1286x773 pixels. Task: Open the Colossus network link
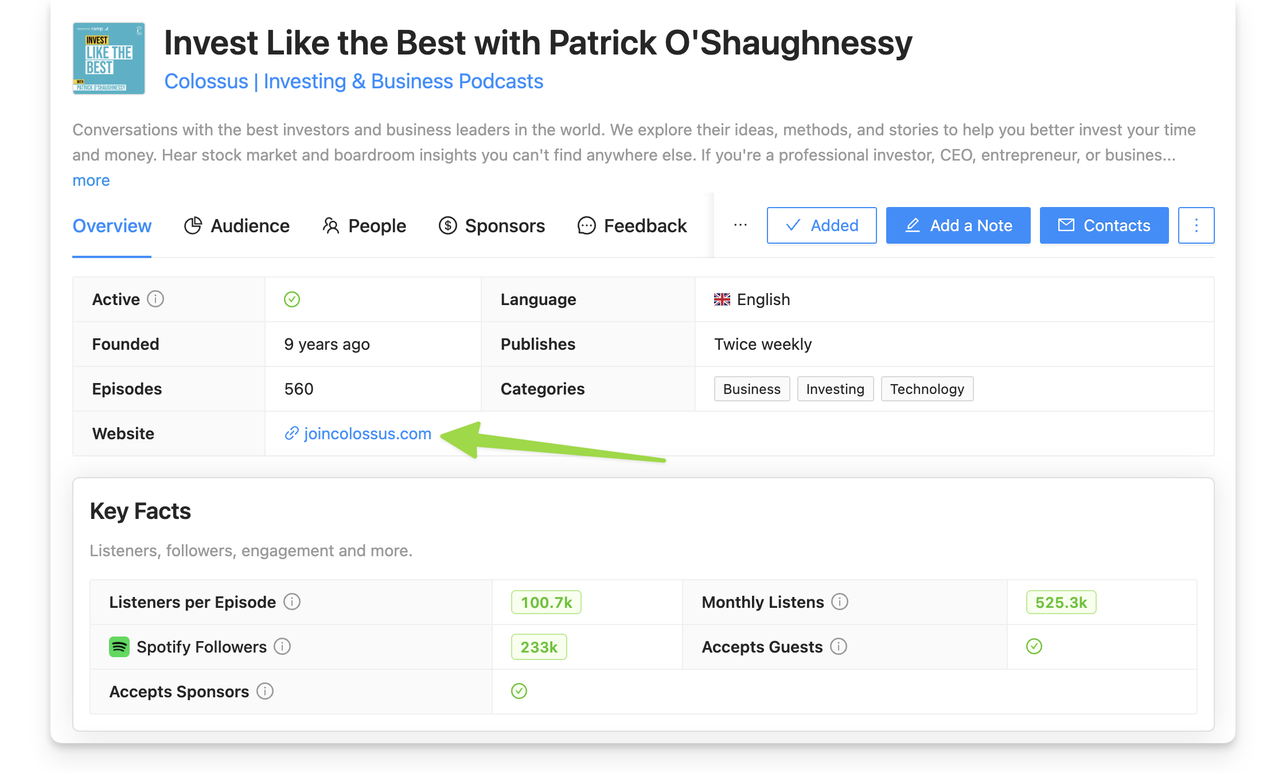tap(353, 81)
